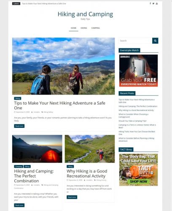
Task: Open the HOME menu item
Action: click(73, 28)
